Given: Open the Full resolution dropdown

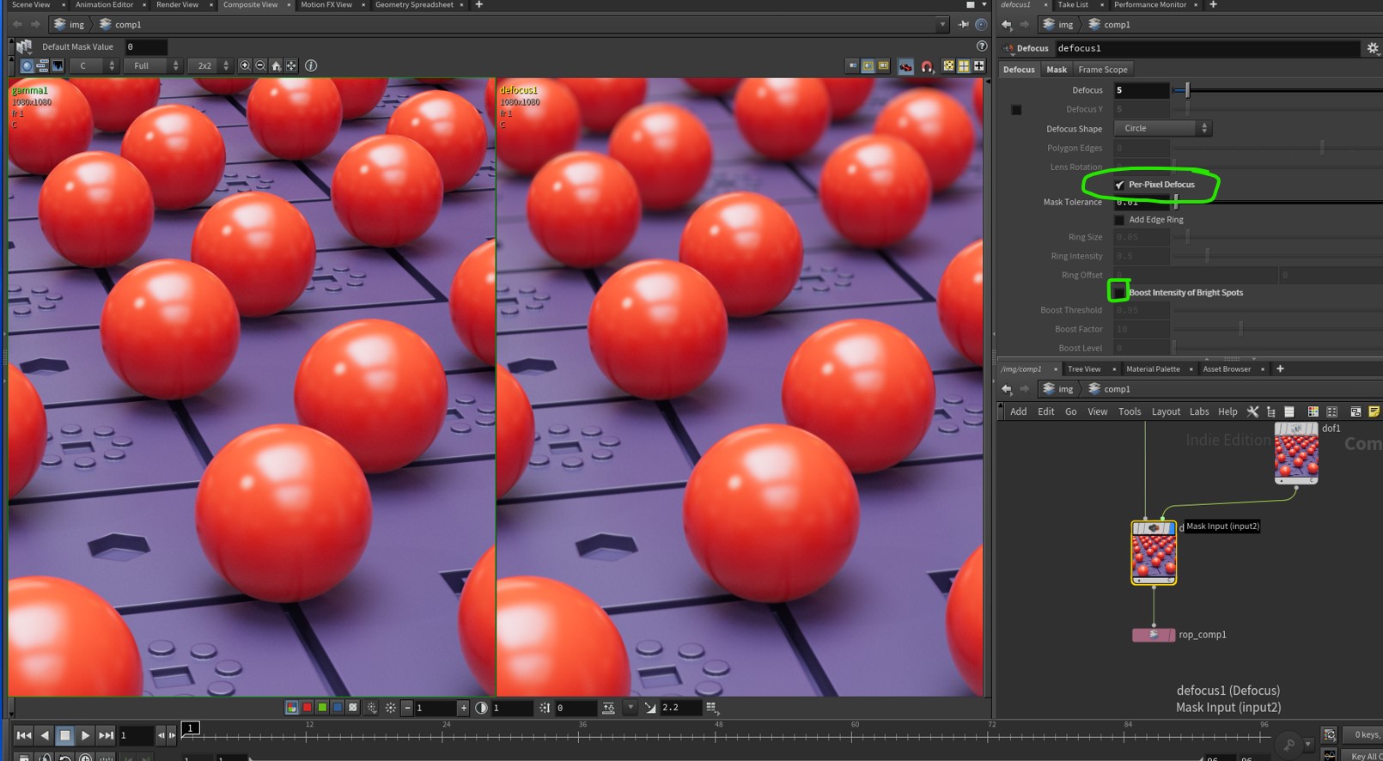Looking at the screenshot, I should (152, 66).
